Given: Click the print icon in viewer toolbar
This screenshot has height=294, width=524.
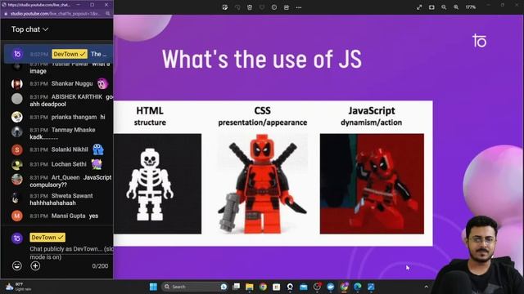Looking at the screenshot, I should 287,7.
